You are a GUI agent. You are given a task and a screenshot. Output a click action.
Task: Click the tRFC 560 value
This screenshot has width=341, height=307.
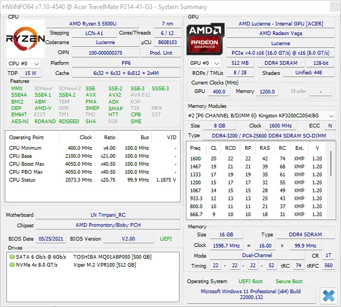coord(328,266)
